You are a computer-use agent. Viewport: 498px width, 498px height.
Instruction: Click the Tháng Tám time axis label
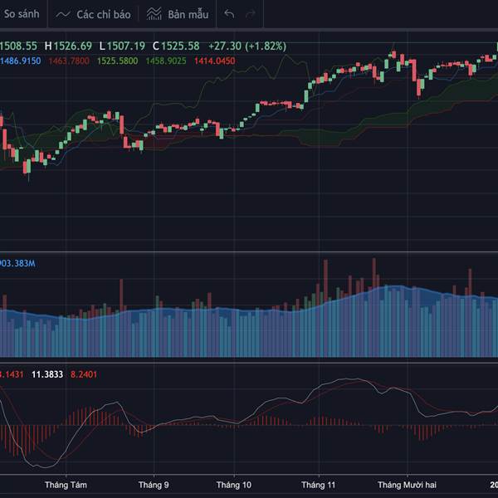pyautogui.click(x=66, y=485)
